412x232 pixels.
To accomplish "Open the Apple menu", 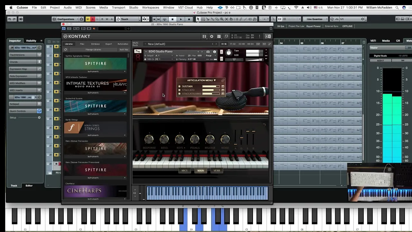I will pyautogui.click(x=11, y=7).
